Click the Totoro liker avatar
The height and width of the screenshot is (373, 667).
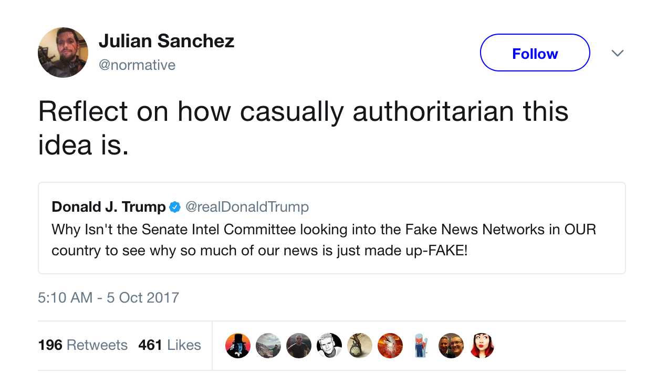[360, 346]
